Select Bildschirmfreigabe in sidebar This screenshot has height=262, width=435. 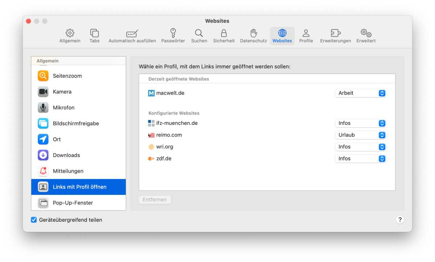(x=79, y=123)
